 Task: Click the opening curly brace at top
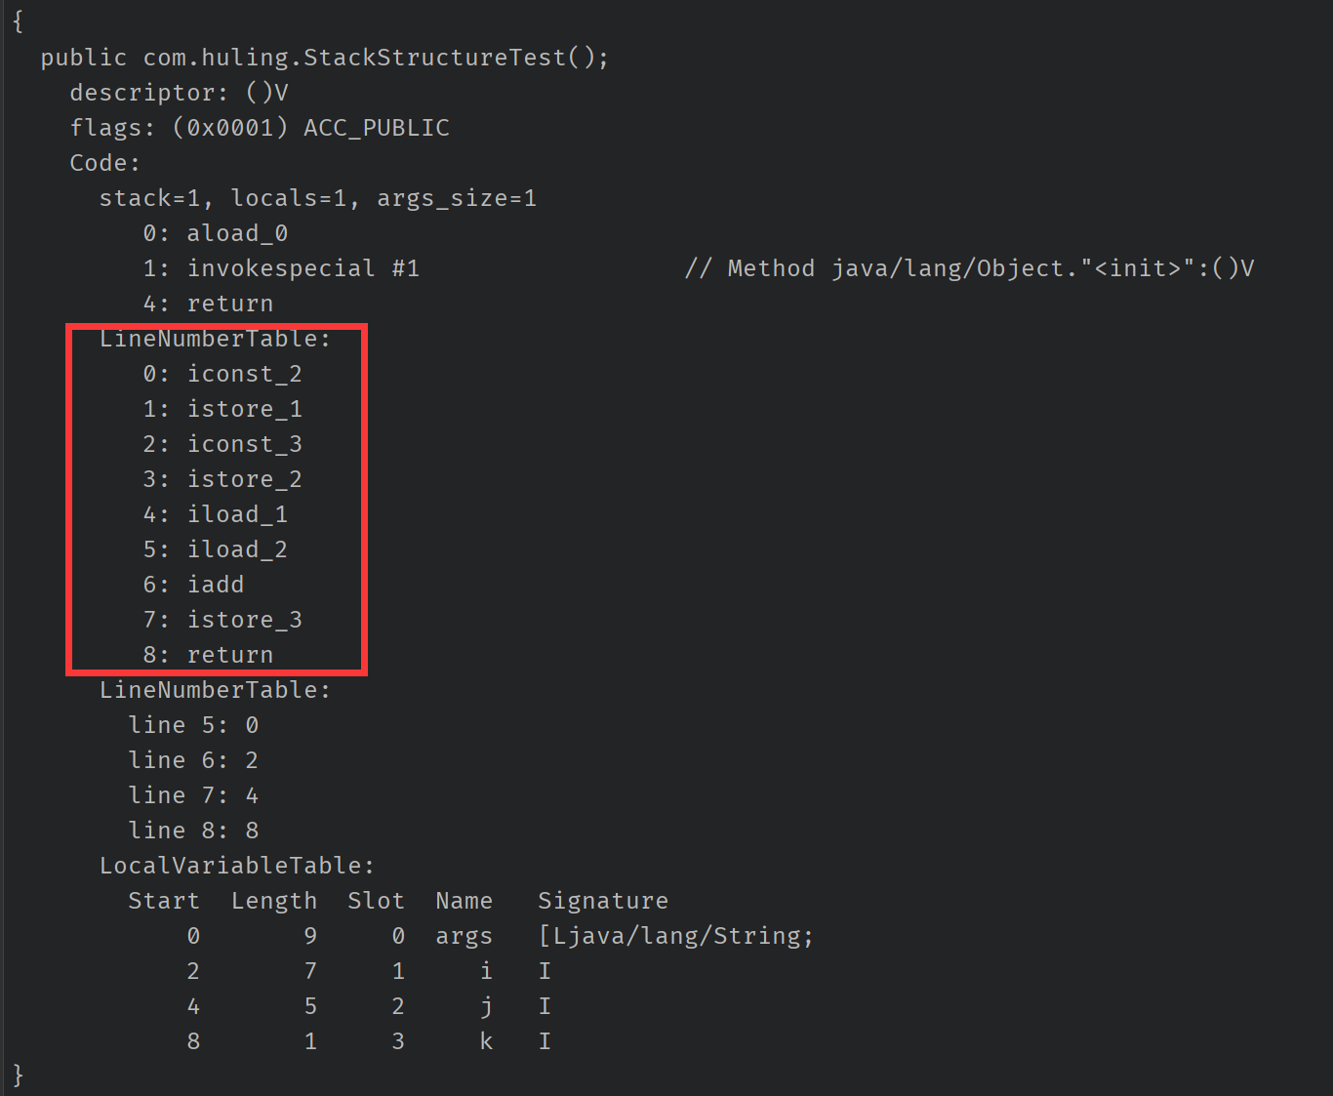[x=18, y=22]
